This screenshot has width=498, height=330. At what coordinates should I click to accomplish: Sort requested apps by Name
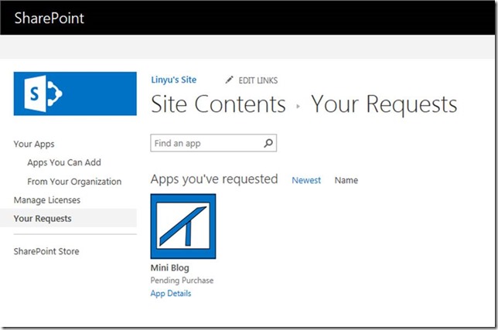coord(346,180)
